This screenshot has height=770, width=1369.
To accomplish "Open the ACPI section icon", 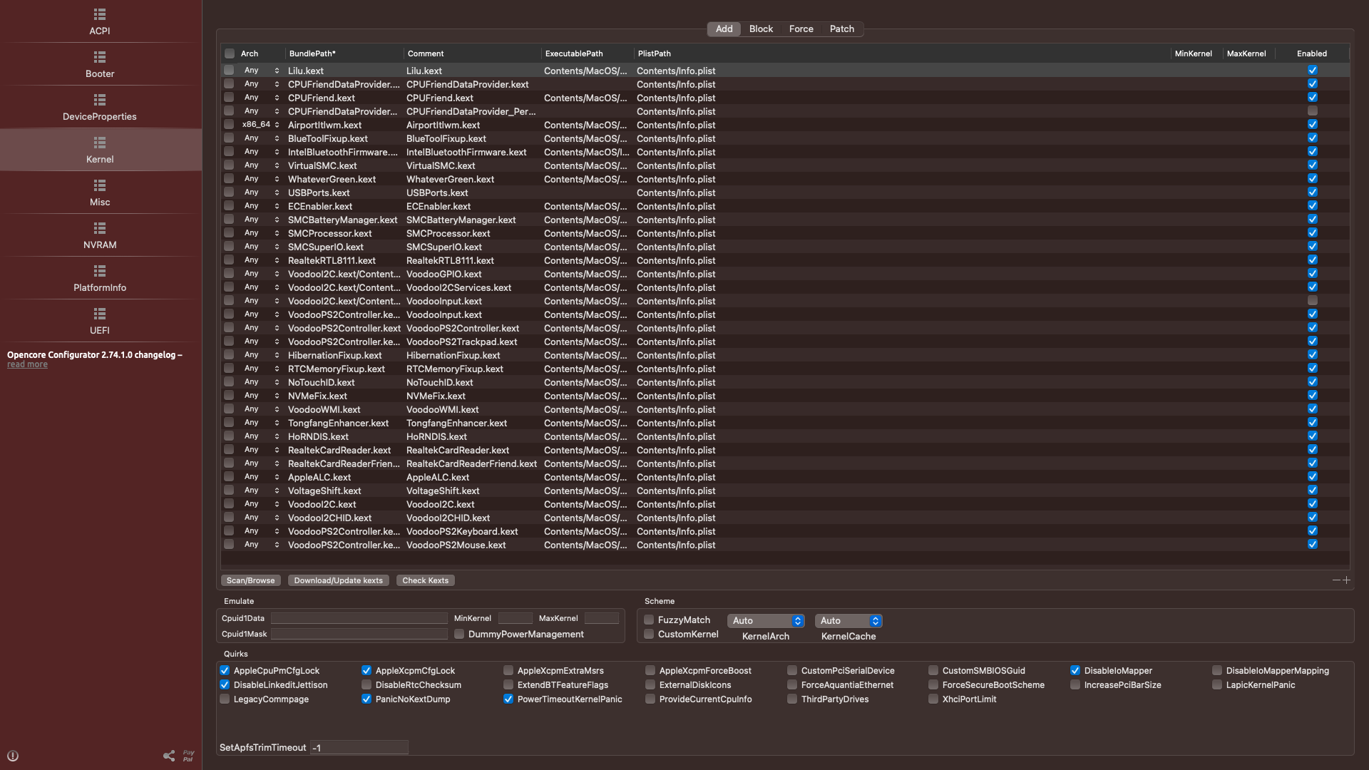I will [100, 14].
